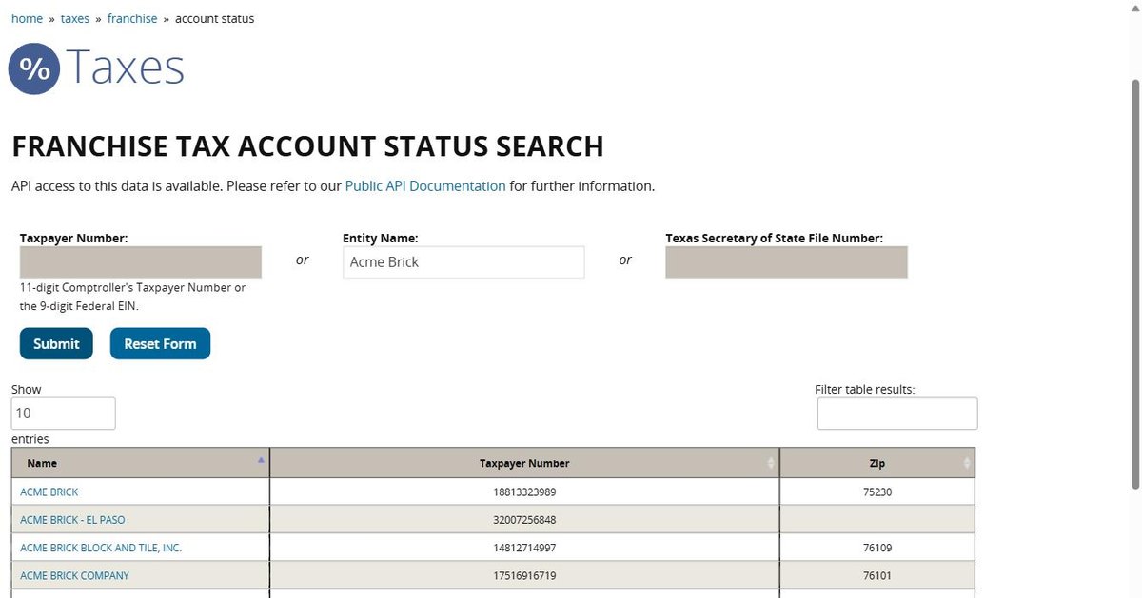Submit the search form
Screen dimensions: 1142x598
[56, 344]
